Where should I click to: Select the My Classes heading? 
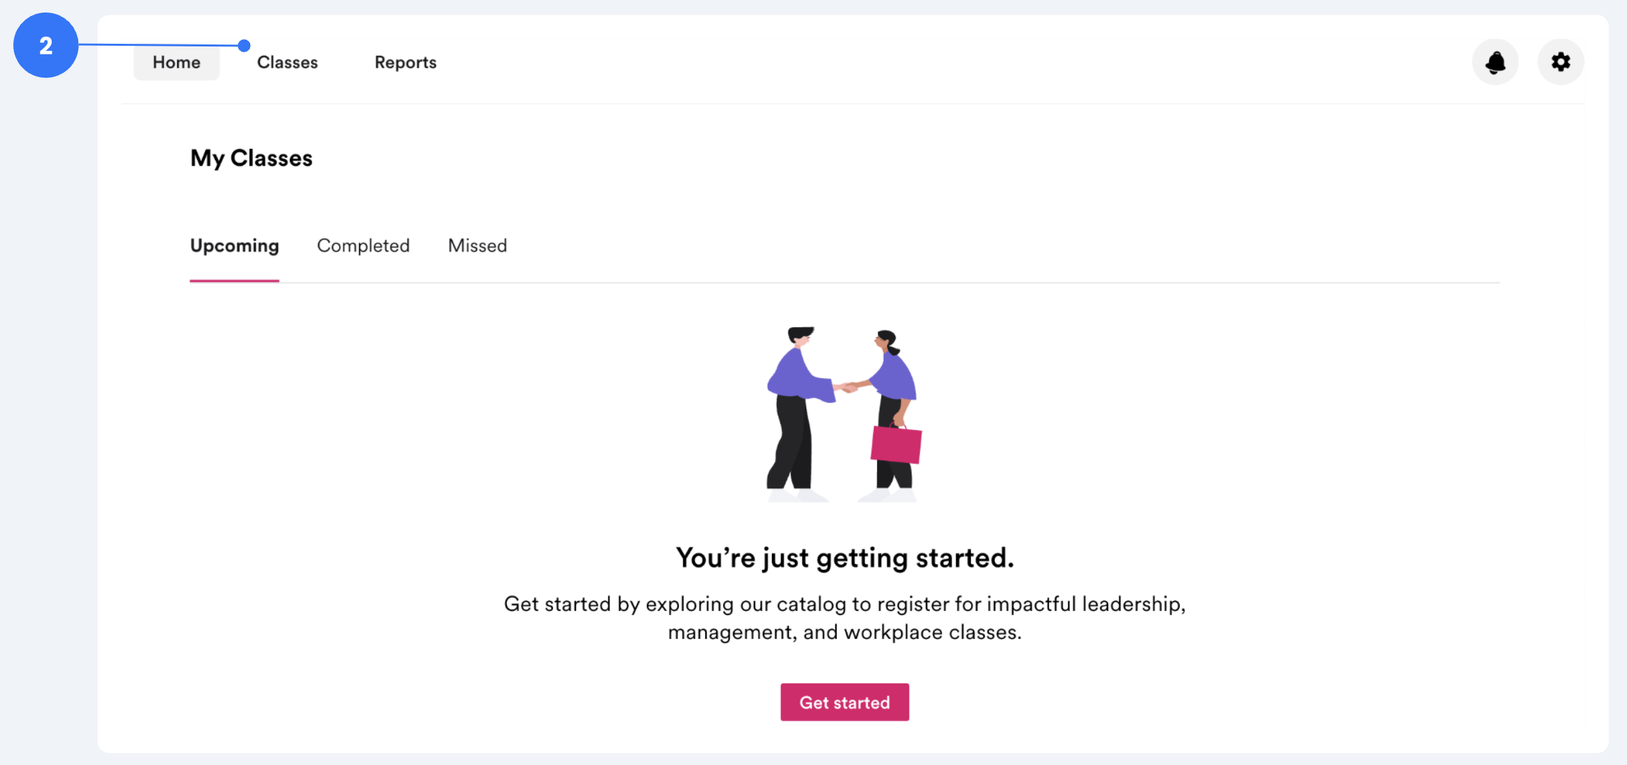click(251, 158)
